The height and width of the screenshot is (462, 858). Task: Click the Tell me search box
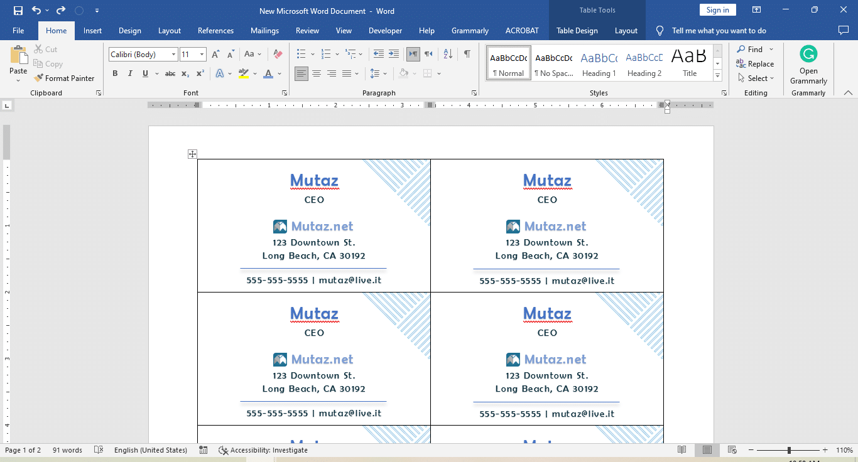pyautogui.click(x=719, y=31)
